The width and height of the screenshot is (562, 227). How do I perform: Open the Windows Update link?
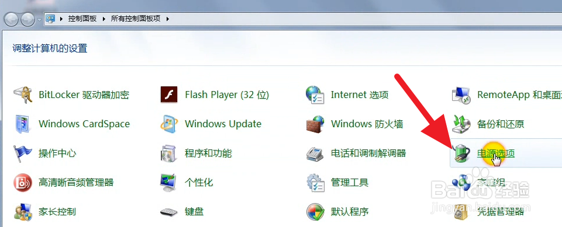tap(223, 124)
